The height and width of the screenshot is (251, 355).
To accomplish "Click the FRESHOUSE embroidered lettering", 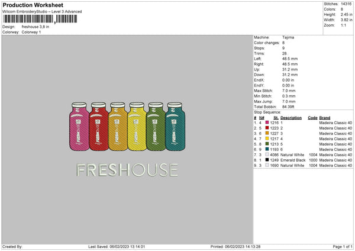I will click(127, 170).
